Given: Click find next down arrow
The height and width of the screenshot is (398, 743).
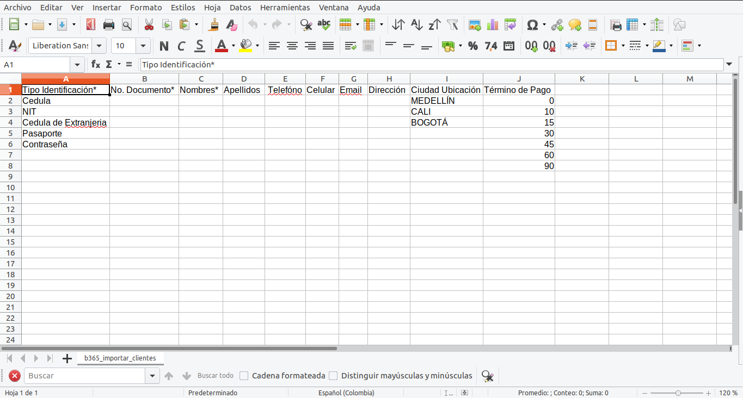Looking at the screenshot, I should [x=187, y=376].
